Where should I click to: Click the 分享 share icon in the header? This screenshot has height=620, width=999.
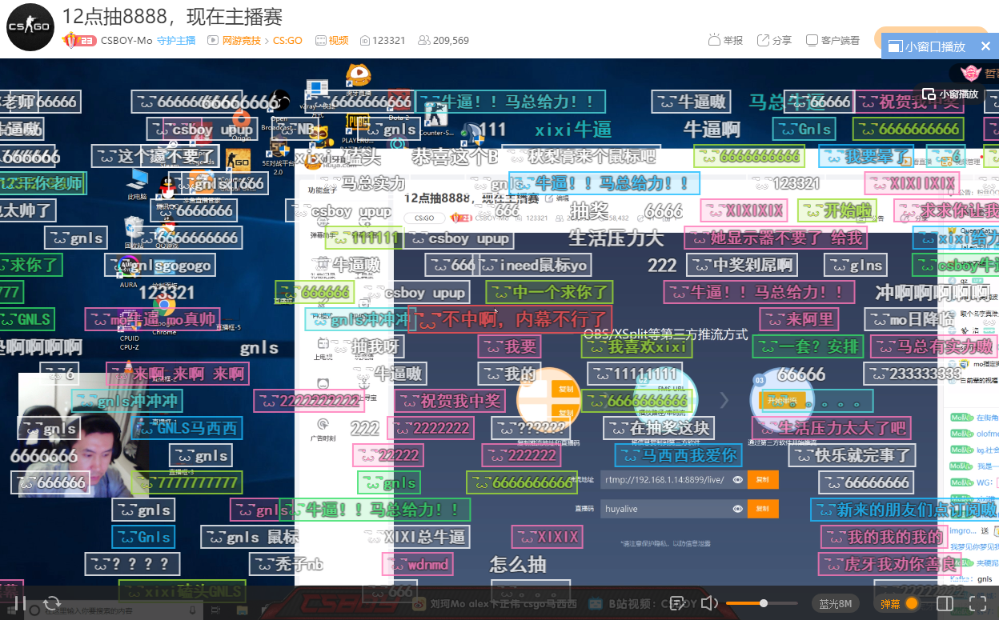tap(763, 40)
